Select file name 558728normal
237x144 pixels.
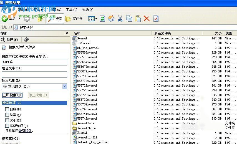pos(87,90)
